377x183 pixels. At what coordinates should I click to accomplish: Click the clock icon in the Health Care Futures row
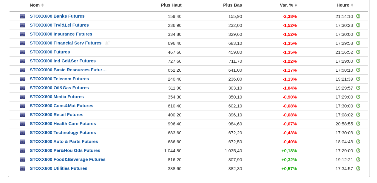coord(358,124)
